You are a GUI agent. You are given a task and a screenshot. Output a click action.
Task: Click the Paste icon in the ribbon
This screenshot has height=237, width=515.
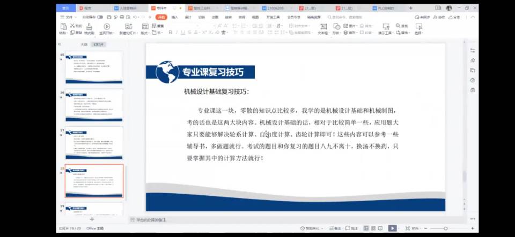coord(63,27)
